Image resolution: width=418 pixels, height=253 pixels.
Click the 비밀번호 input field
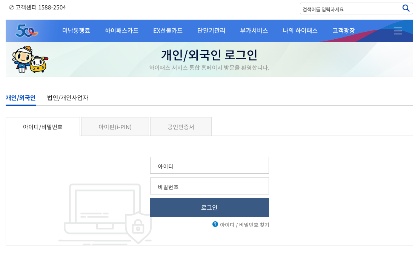[209, 186]
